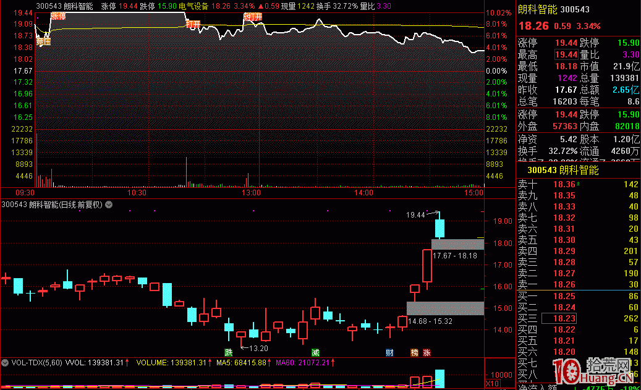Select the 卖七 18.32 ask row
The image size is (641, 390).
pos(578,218)
